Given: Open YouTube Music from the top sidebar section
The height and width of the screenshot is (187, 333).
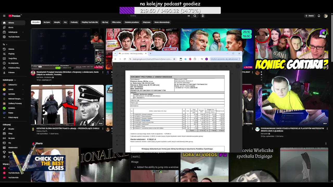Looking at the screenshot, I should coord(14,37).
